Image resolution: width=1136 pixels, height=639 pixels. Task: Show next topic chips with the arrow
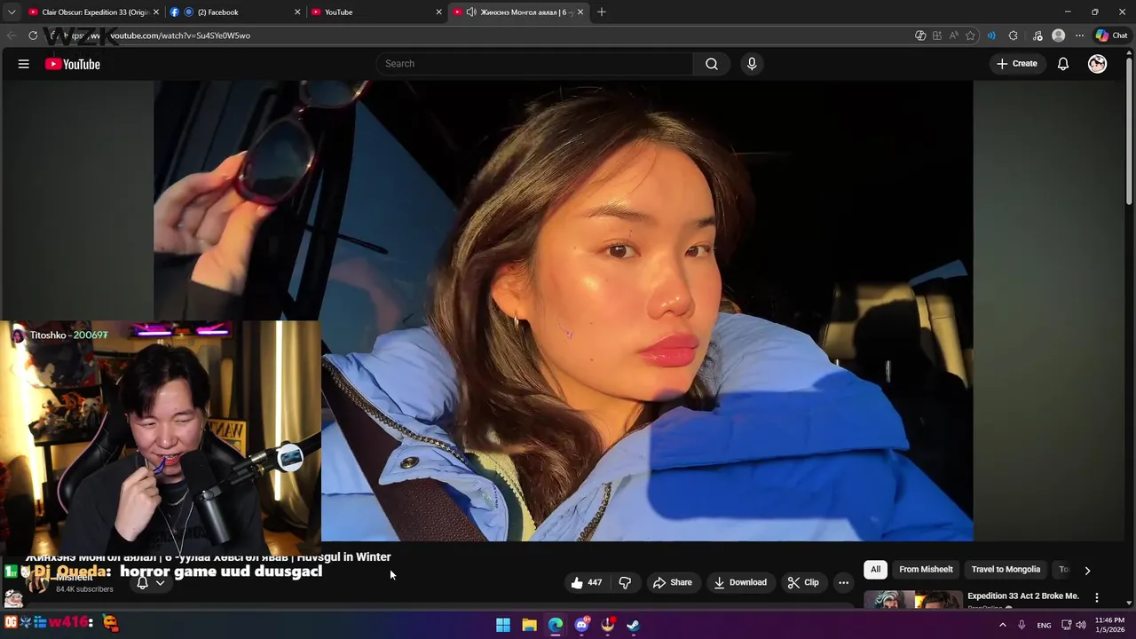(1087, 570)
